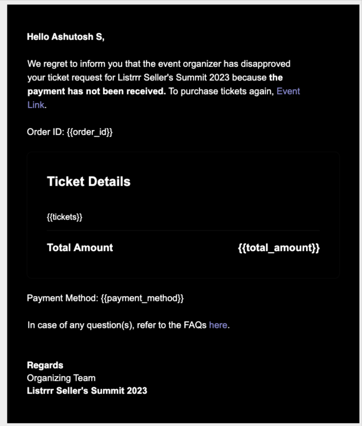This screenshot has height=426, width=362.
Task: Click the {{order_id}} placeholder
Action: (89, 132)
